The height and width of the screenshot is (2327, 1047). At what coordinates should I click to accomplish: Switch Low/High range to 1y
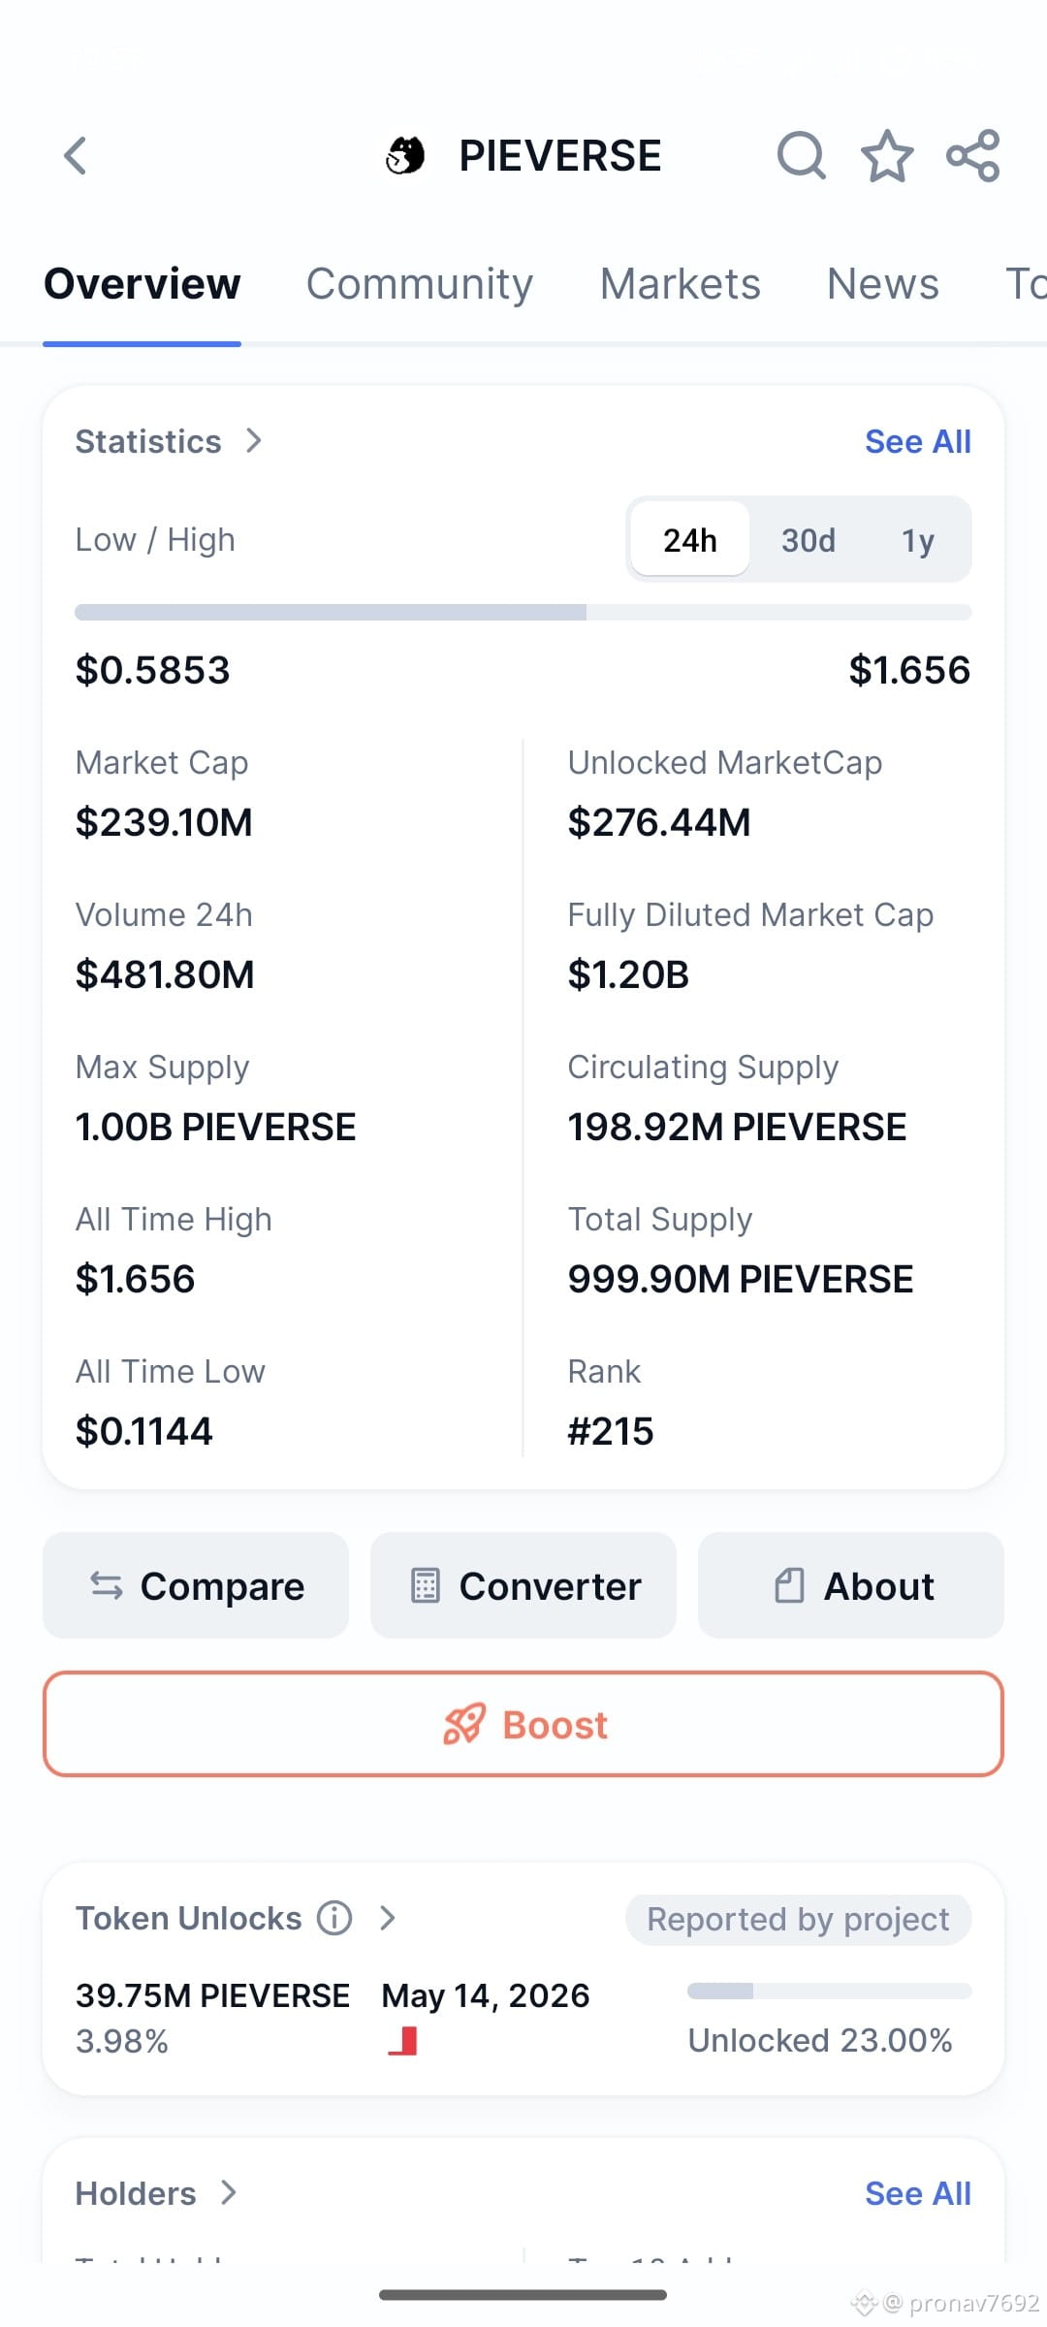[x=917, y=539]
